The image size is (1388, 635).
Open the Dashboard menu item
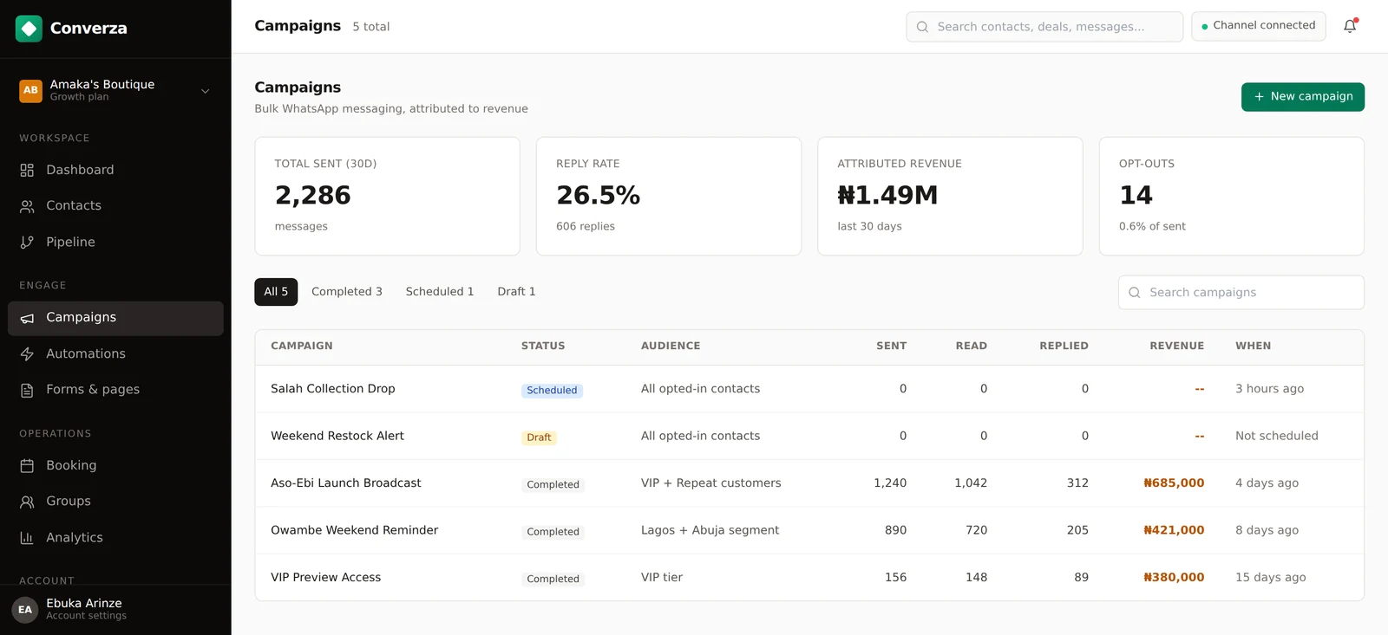point(115,170)
